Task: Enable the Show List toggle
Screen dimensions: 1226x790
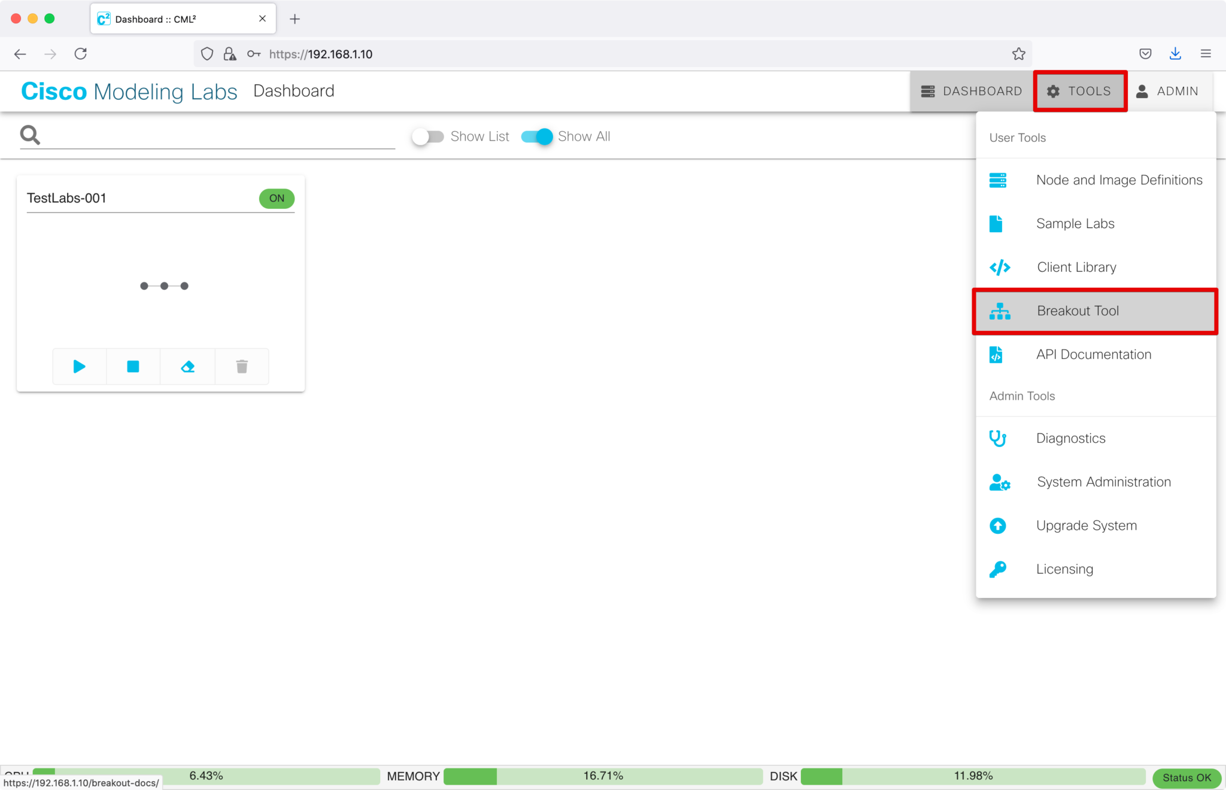Action: point(428,136)
